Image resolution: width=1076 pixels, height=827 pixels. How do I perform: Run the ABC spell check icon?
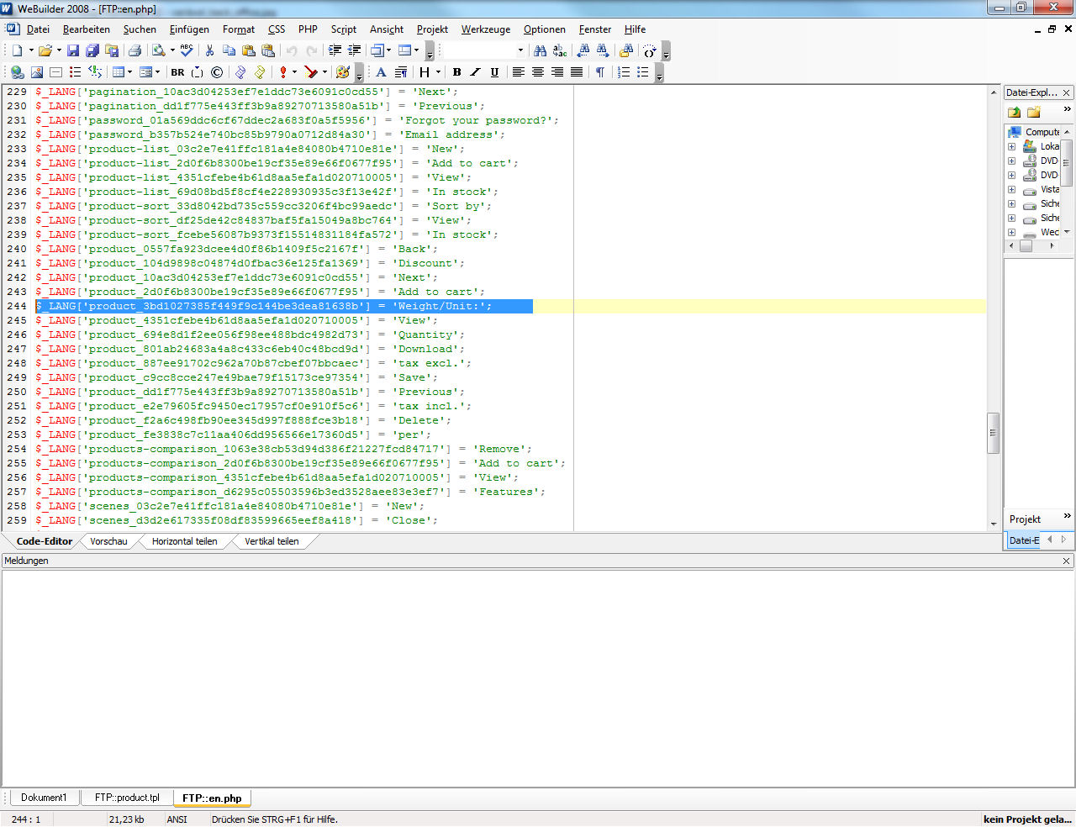click(x=187, y=50)
